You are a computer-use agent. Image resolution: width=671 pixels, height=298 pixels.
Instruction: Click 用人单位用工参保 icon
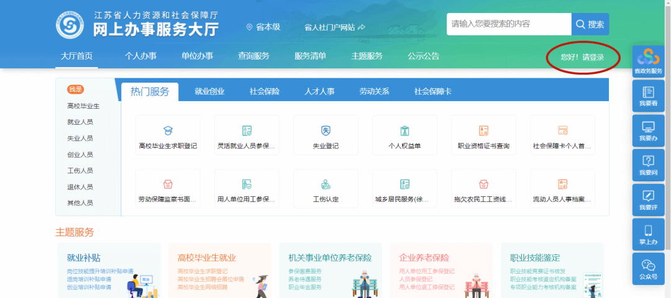pyautogui.click(x=247, y=184)
